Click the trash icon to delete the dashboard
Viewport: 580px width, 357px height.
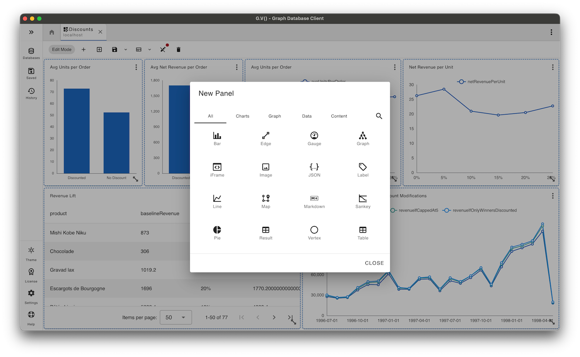pos(178,50)
